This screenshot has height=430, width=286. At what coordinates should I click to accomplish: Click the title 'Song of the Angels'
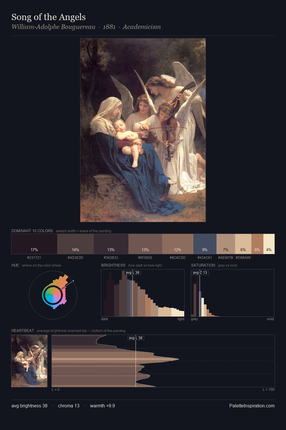(x=49, y=17)
